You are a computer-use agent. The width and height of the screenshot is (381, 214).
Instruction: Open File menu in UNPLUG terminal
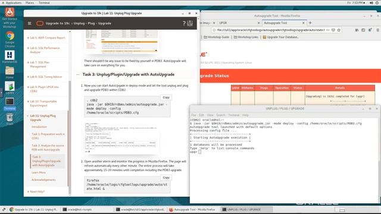click(193, 115)
